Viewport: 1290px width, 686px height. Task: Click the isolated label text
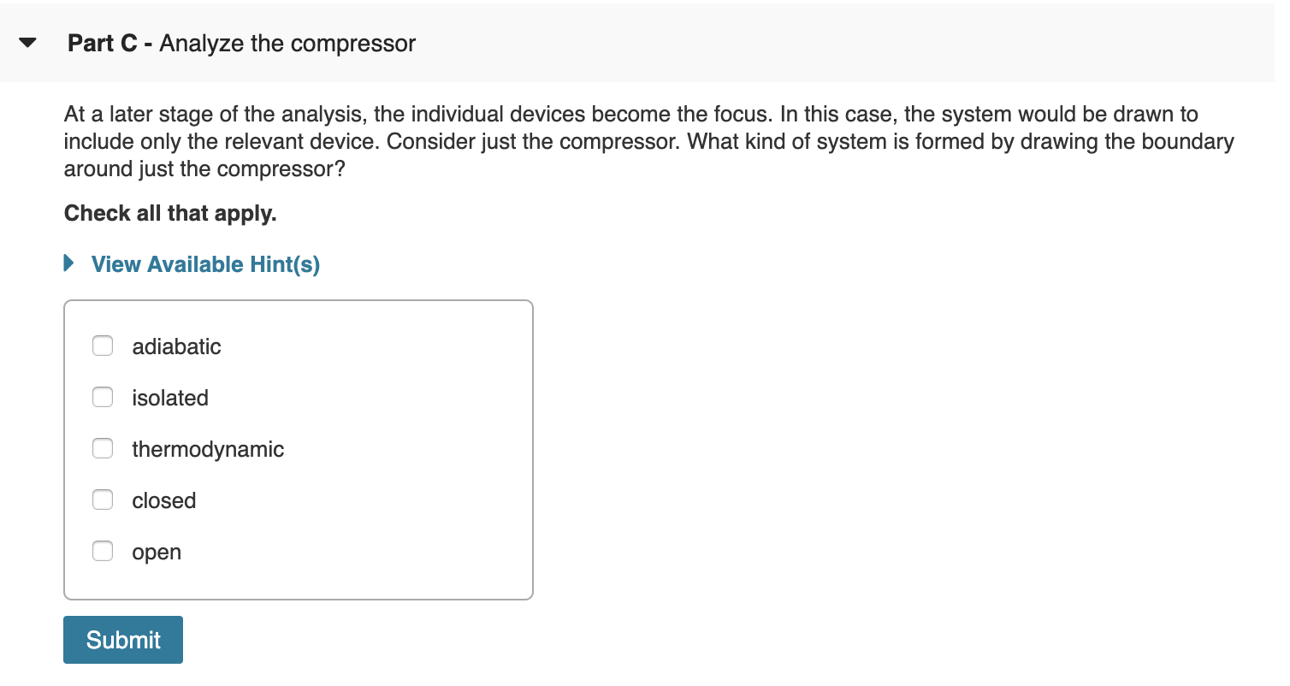pyautogui.click(x=170, y=398)
